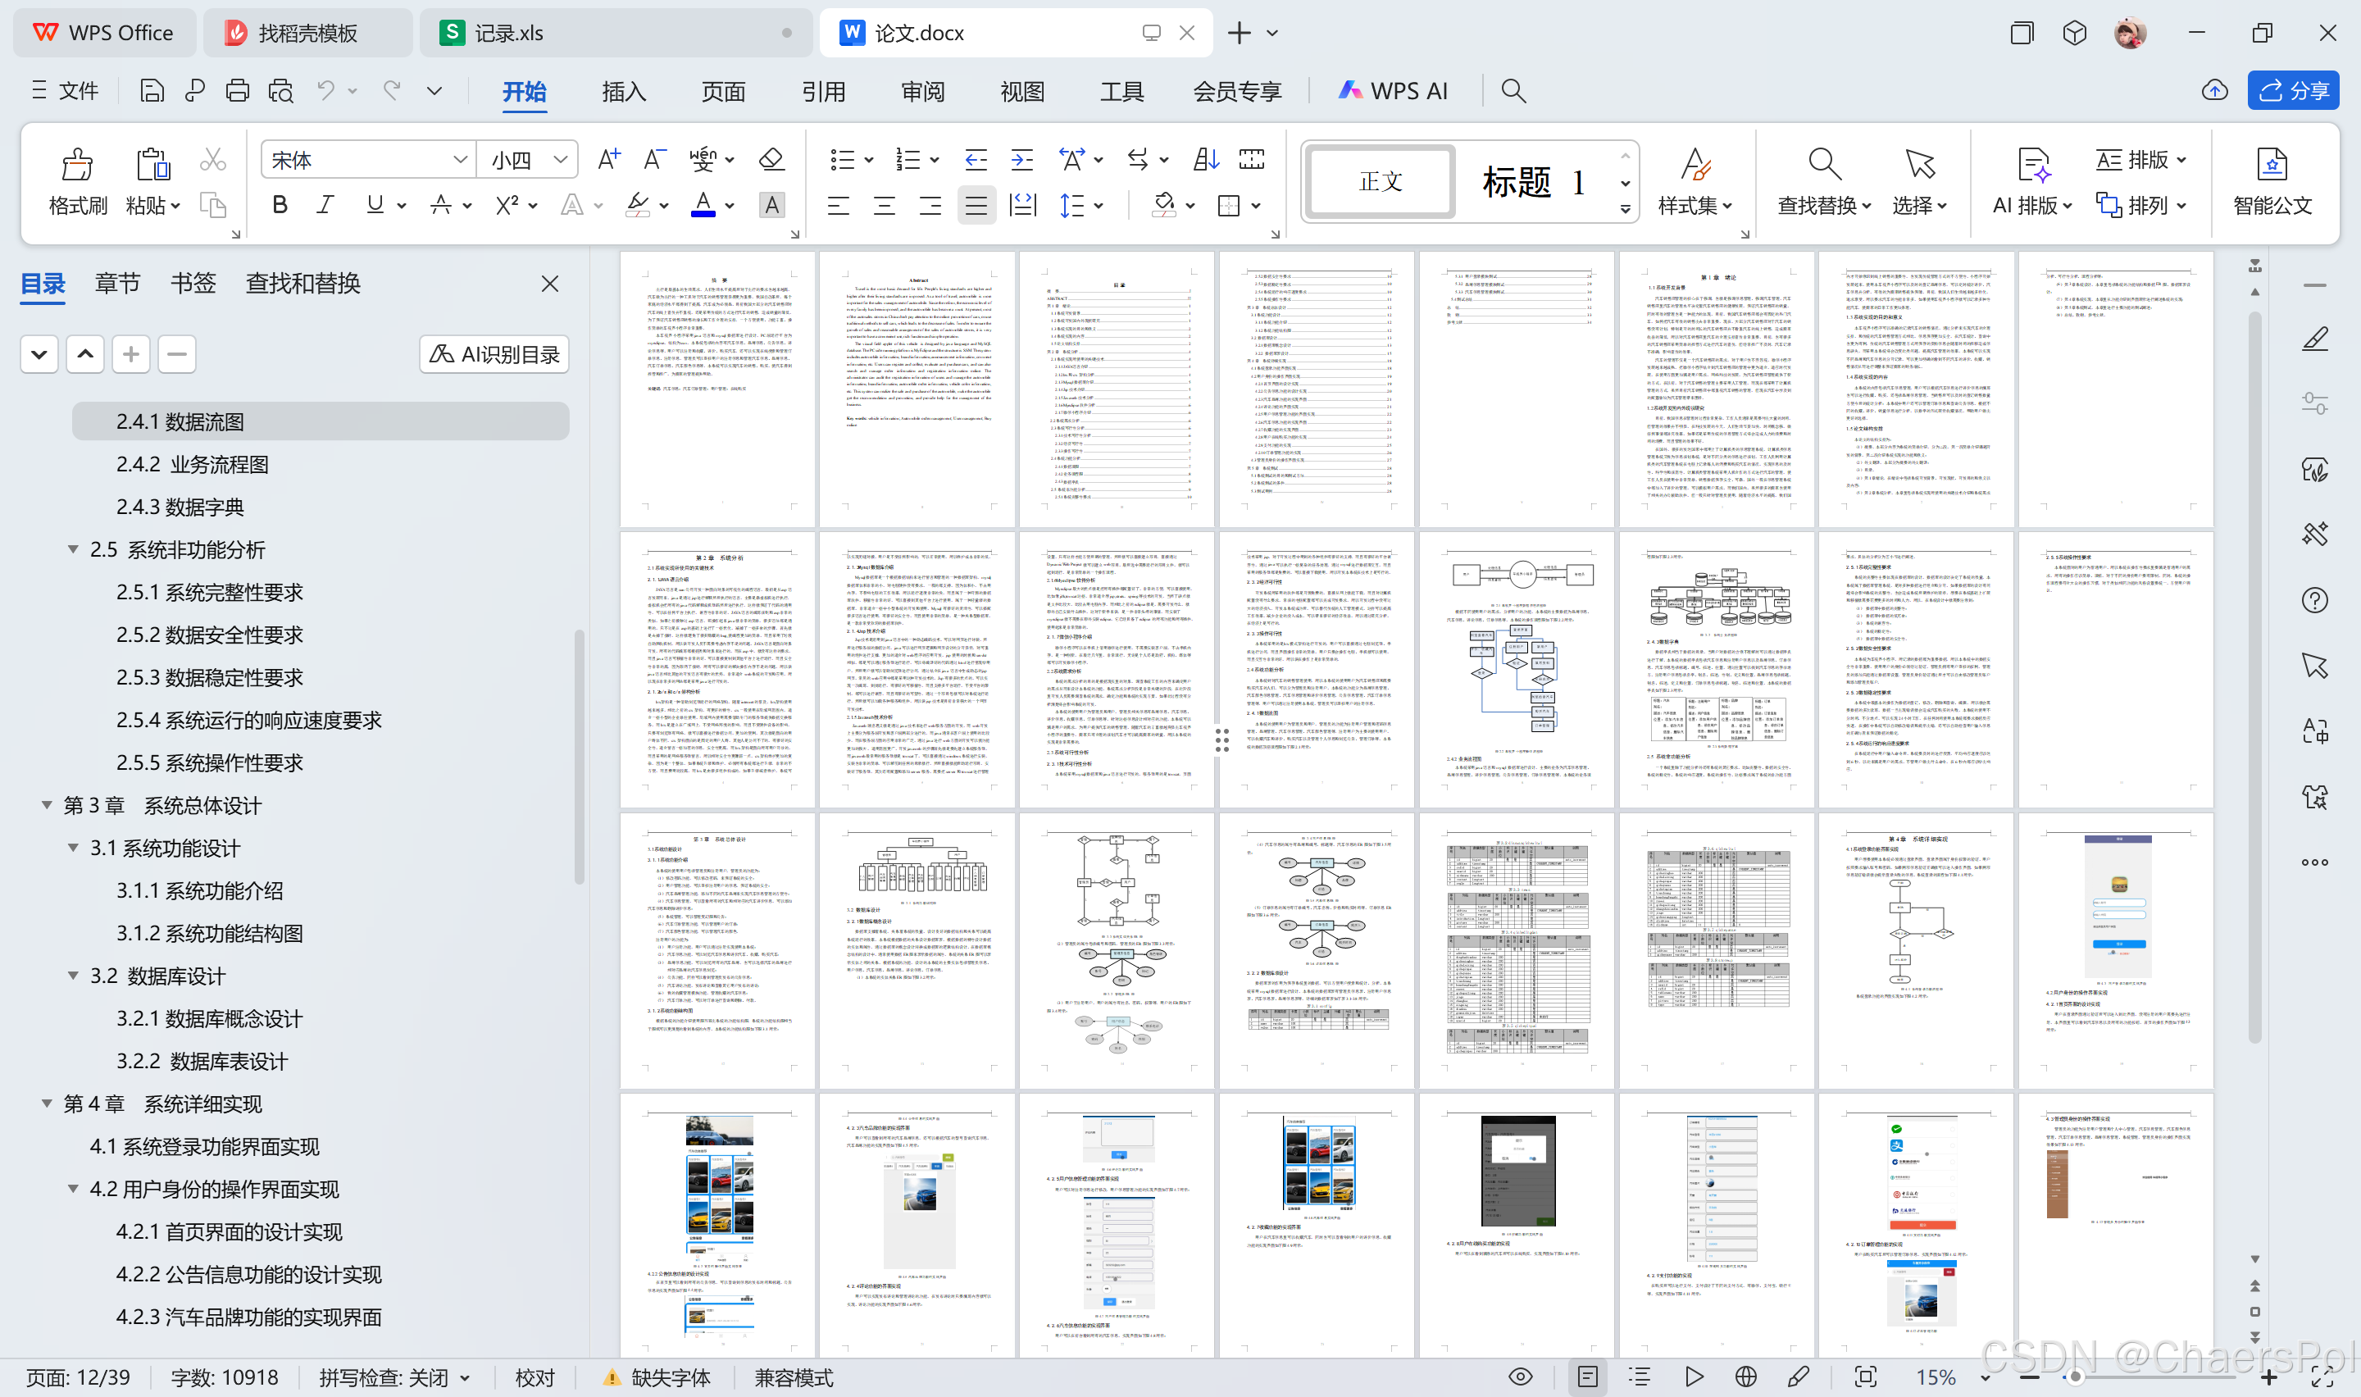Select Align Right paragraph alignment
This screenshot has width=2361, height=1397.
[x=930, y=204]
